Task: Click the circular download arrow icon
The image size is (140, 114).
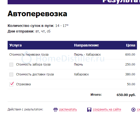Action: click(133, 110)
